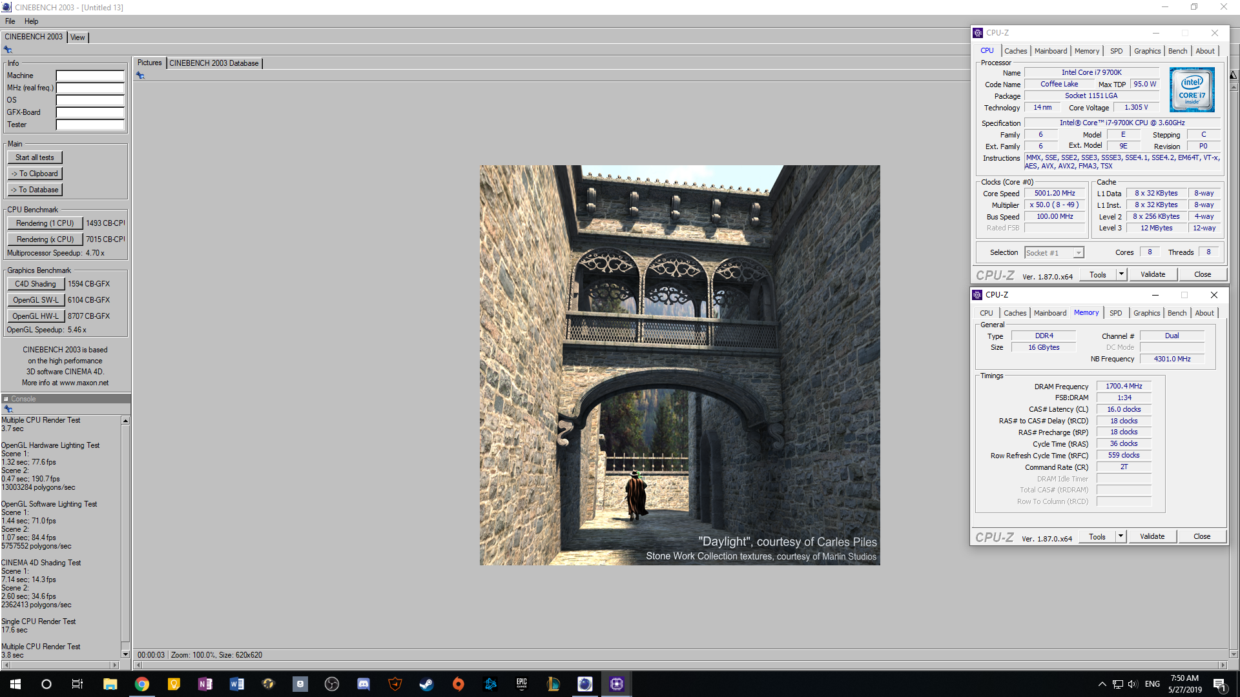This screenshot has width=1240, height=697.
Task: Click the Tester input field
Action: coord(90,125)
